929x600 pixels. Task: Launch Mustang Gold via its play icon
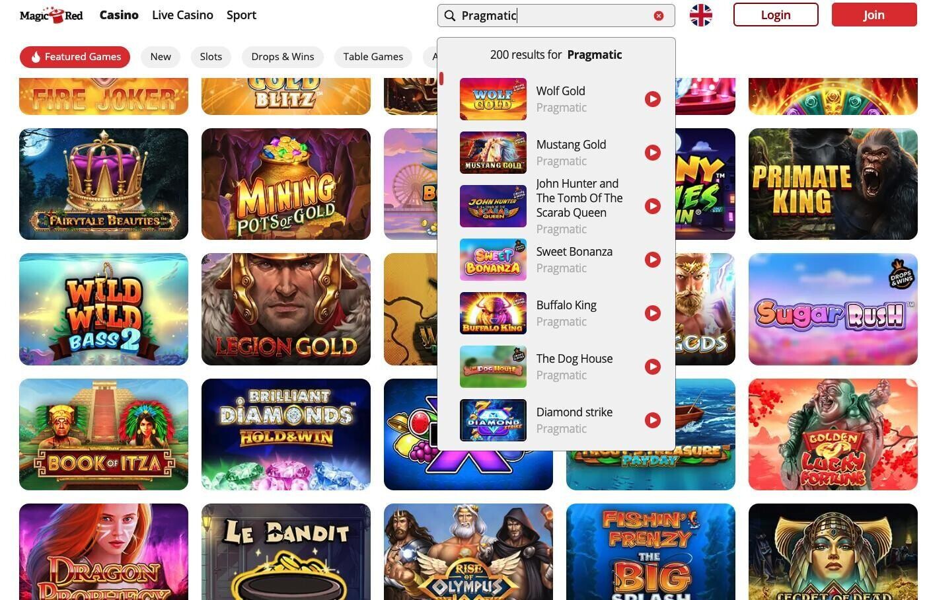click(x=653, y=153)
